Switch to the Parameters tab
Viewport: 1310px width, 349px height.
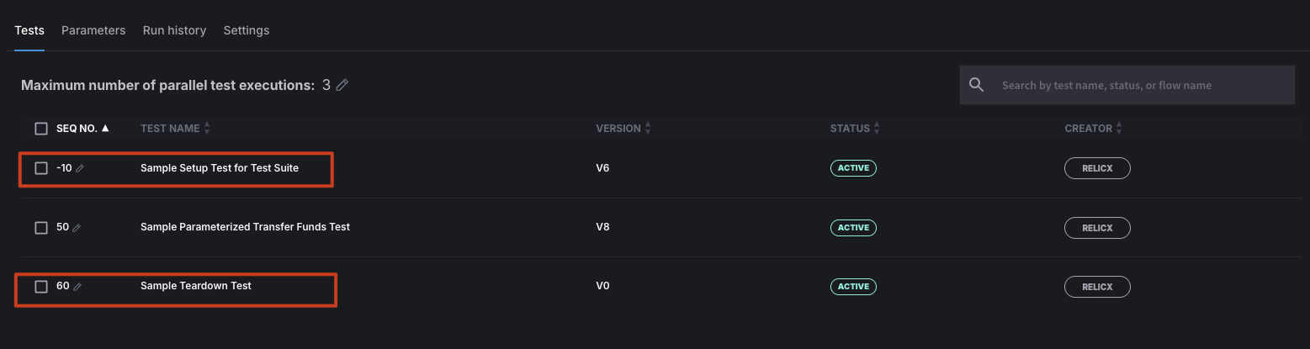93,30
